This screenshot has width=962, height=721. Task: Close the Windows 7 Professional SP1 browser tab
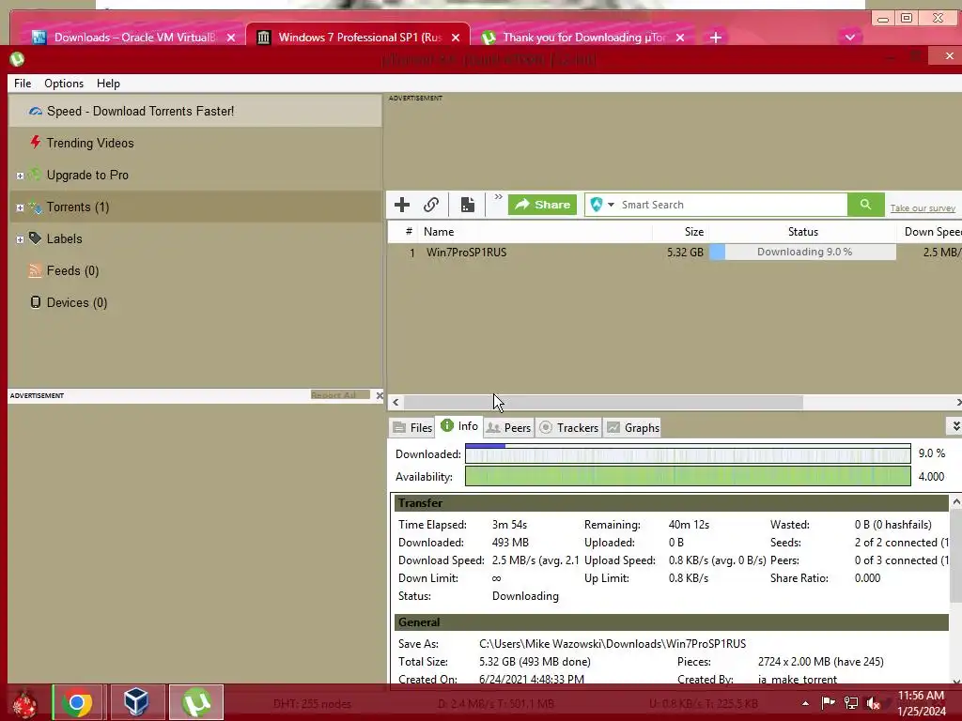click(x=456, y=38)
